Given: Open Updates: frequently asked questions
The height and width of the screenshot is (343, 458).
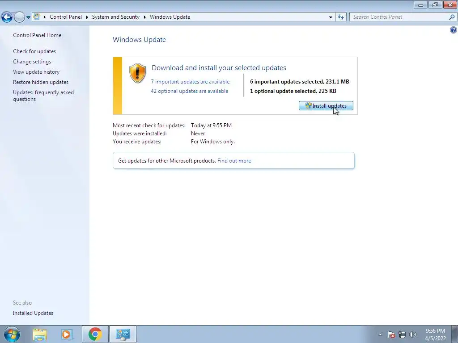Looking at the screenshot, I should pos(43,96).
